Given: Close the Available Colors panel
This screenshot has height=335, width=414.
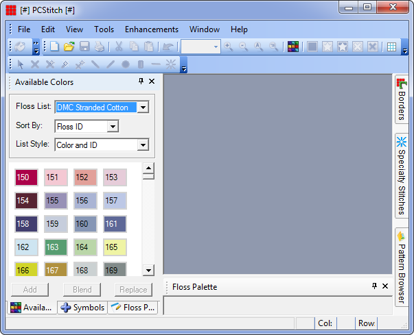Looking at the screenshot, I should point(152,81).
